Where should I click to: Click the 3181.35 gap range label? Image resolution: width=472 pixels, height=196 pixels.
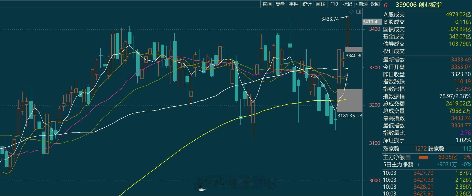pos(350,116)
